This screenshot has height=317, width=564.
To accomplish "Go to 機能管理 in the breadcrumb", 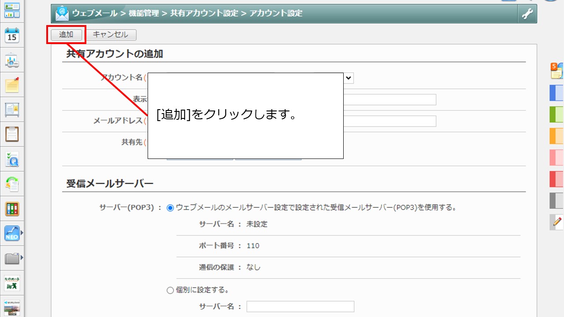I will (144, 13).
